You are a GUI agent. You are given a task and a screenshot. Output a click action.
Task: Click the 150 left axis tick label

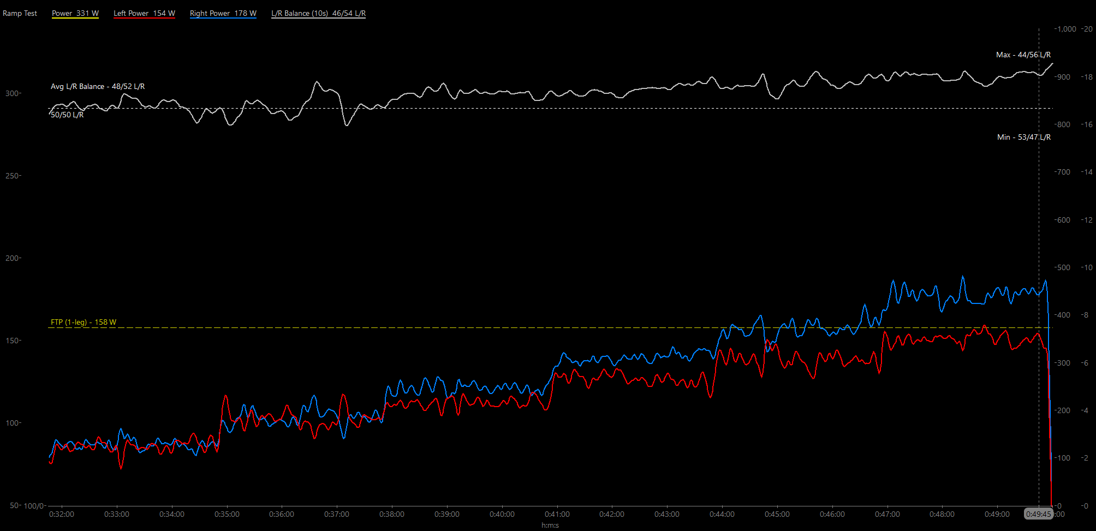(13, 341)
